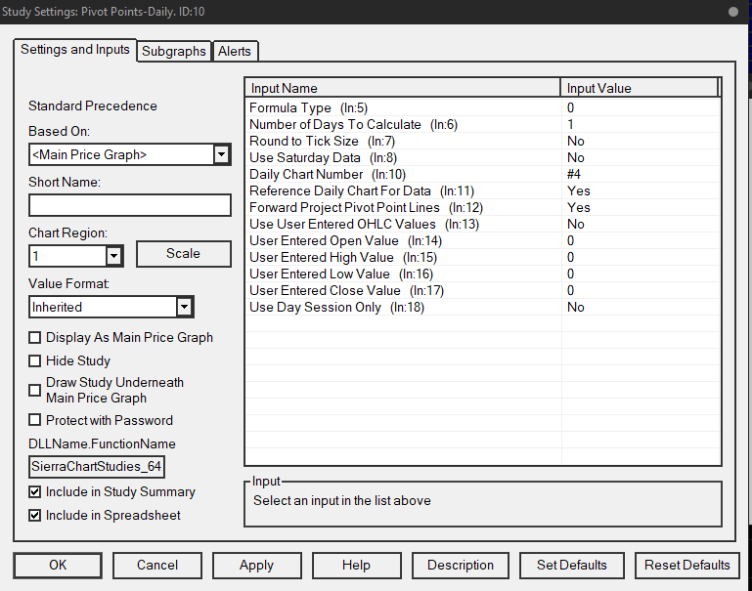Uncheck Include in Study Summary
Image resolution: width=752 pixels, height=591 pixels.
pyautogui.click(x=34, y=492)
